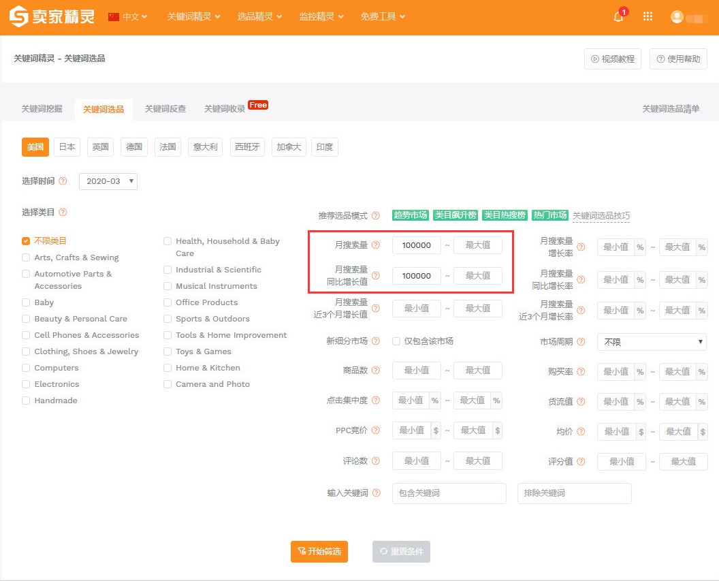Open the apps grid icon
The width and height of the screenshot is (719, 581).
click(x=648, y=17)
